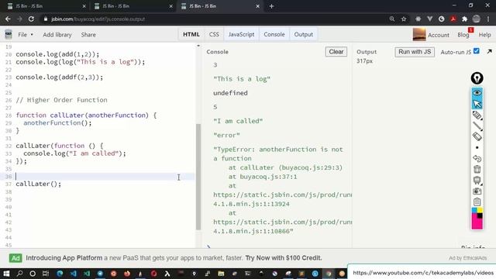This screenshot has height=279, width=496.
Task: Click the black pen-nib annotation tool icon
Action: pos(477,78)
